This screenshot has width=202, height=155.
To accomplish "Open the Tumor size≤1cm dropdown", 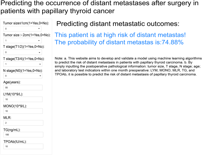I will (x=23, y=29).
